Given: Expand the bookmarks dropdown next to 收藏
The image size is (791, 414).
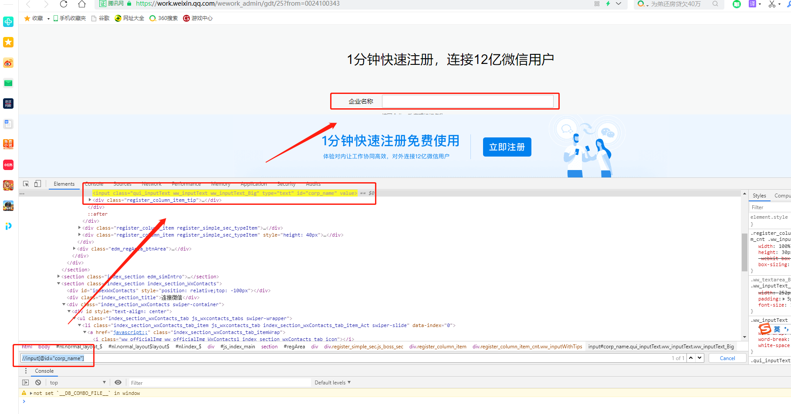Looking at the screenshot, I should point(48,18).
